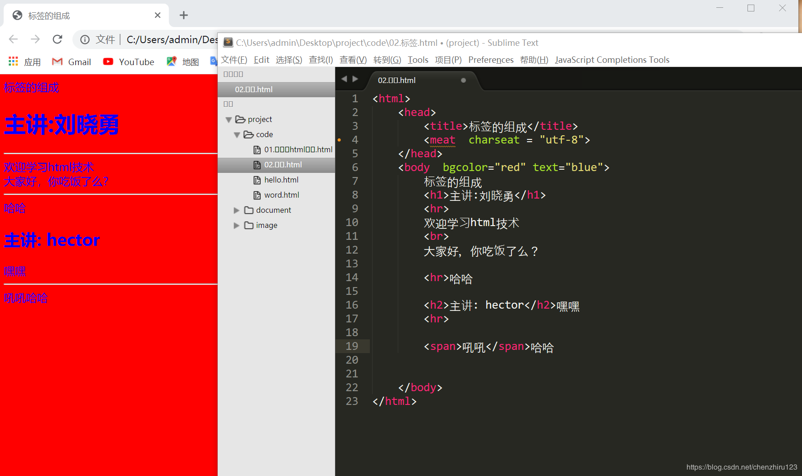This screenshot has width=802, height=476.
Task: Open word.html in sidebar
Action: 281,195
